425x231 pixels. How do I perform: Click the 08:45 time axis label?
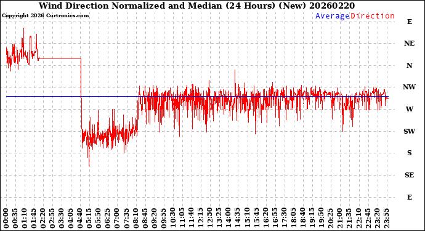pos(145,219)
